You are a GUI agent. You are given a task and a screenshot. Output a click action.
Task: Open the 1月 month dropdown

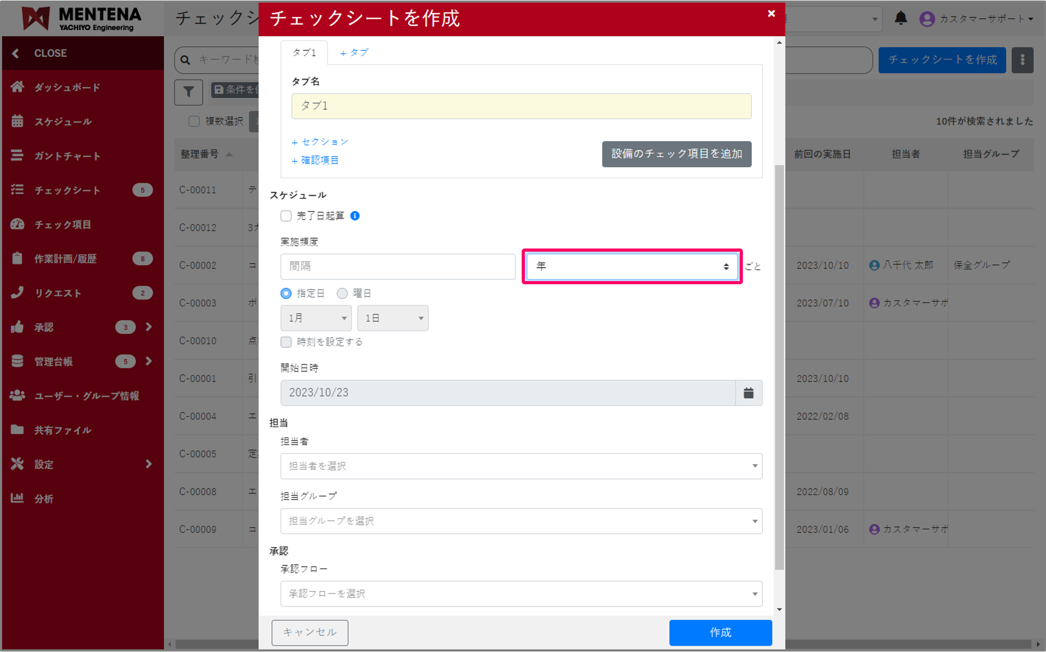point(316,318)
